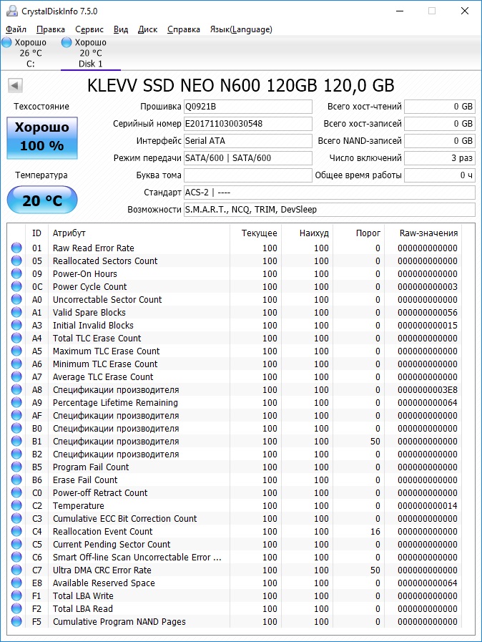The height and width of the screenshot is (642, 482).
Task: Click the Интерфейс field Serial ATA
Action: [248, 141]
